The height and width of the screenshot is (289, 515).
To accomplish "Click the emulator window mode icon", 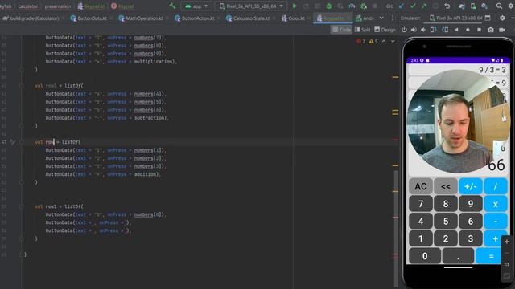I will click(488, 18).
